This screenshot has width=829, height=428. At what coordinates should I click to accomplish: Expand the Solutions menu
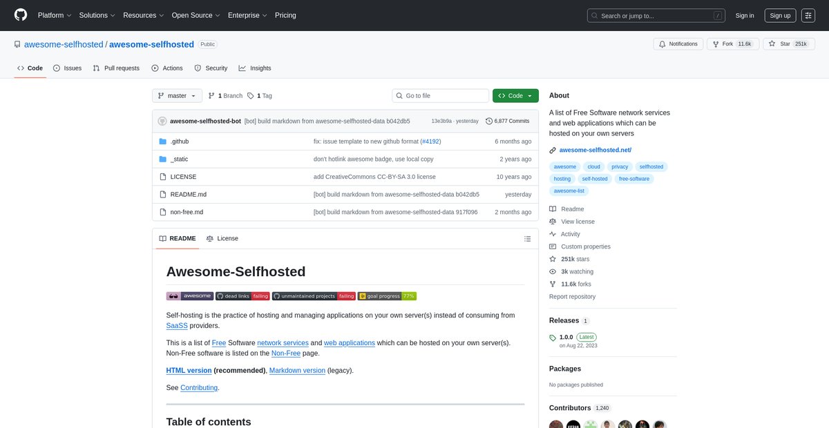pyautogui.click(x=97, y=15)
